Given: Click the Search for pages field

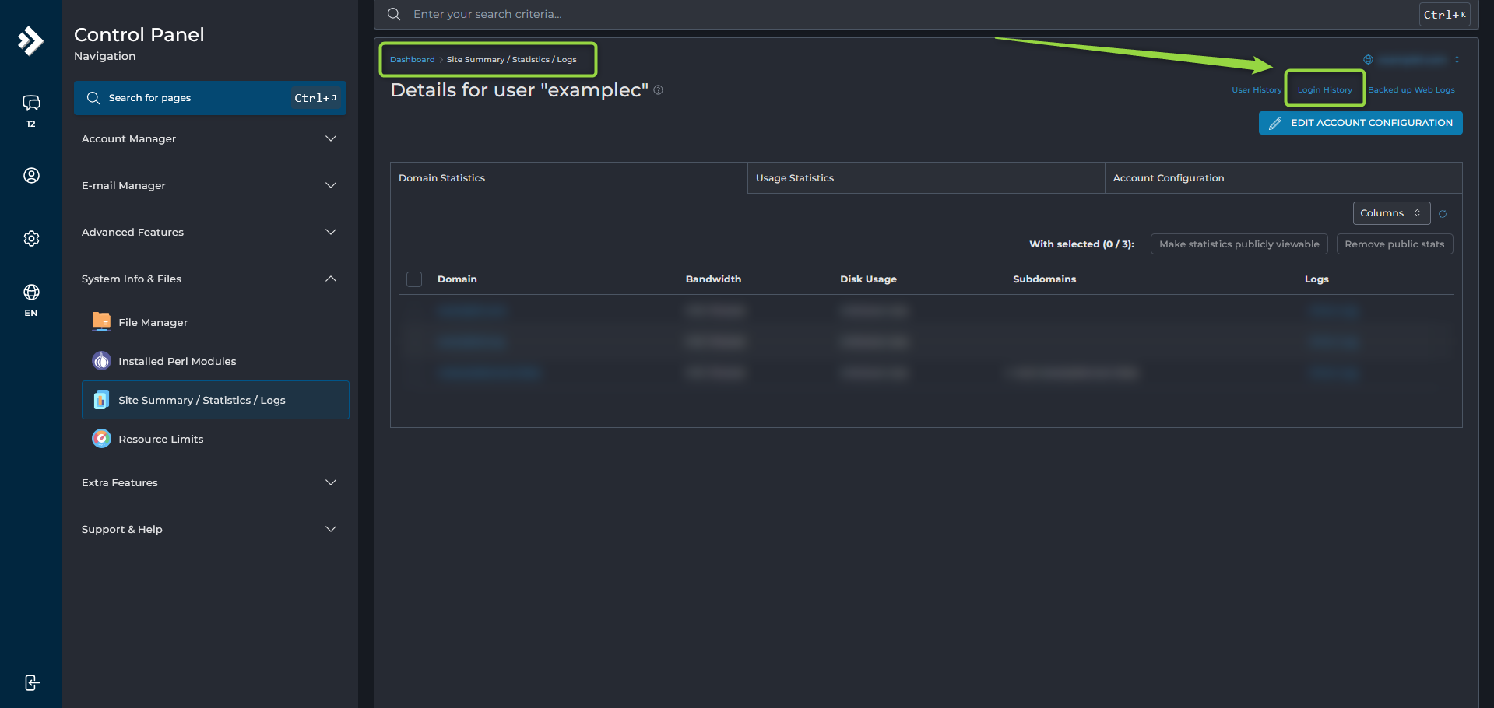Looking at the screenshot, I should click(x=210, y=98).
